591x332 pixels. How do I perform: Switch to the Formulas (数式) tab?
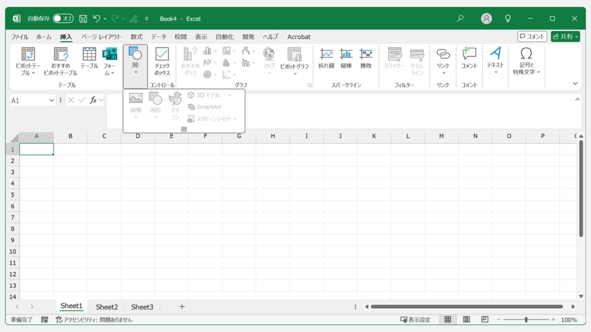pyautogui.click(x=136, y=37)
